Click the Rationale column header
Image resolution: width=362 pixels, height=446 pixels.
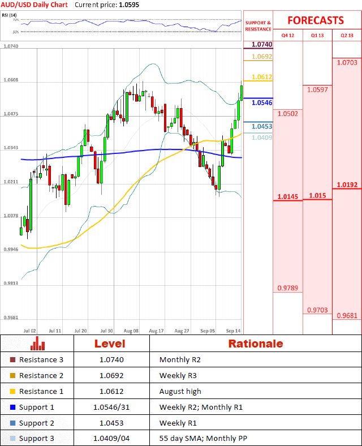point(255,344)
